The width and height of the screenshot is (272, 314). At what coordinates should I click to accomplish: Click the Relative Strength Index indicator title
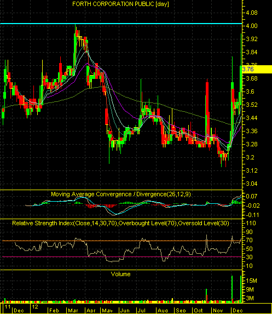click(120, 223)
